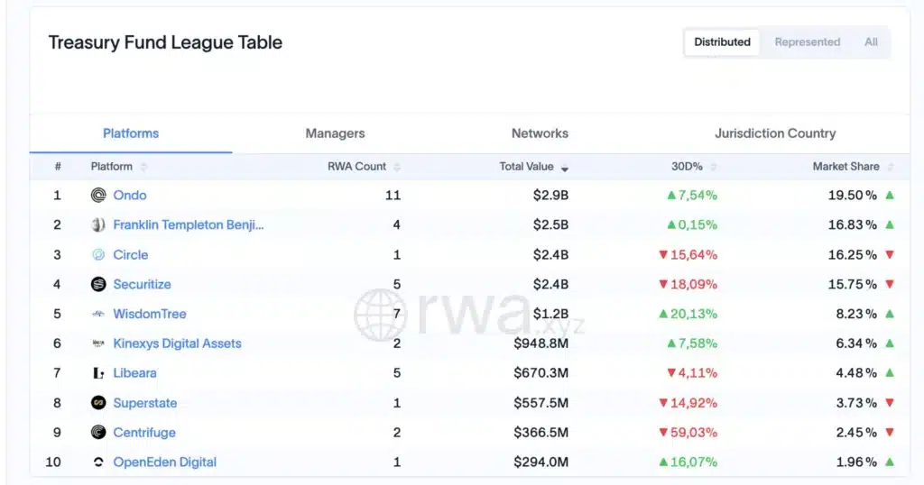924x485 pixels.
Task: Click the OpenEden Digital logo icon
Action: [x=98, y=462]
